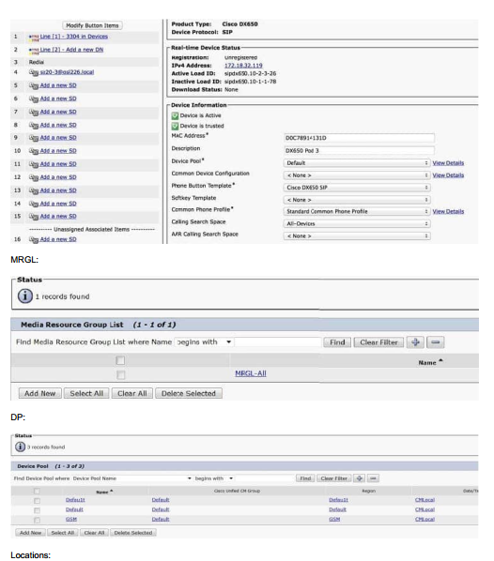Open the Line [2] - Add a new DN link

[x=71, y=50]
